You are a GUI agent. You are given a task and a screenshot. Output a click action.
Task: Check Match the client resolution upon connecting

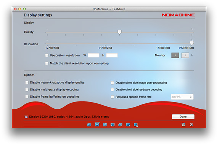tap(47, 63)
